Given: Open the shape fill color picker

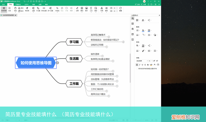Looking at the screenshot, I should click(x=143, y=30).
